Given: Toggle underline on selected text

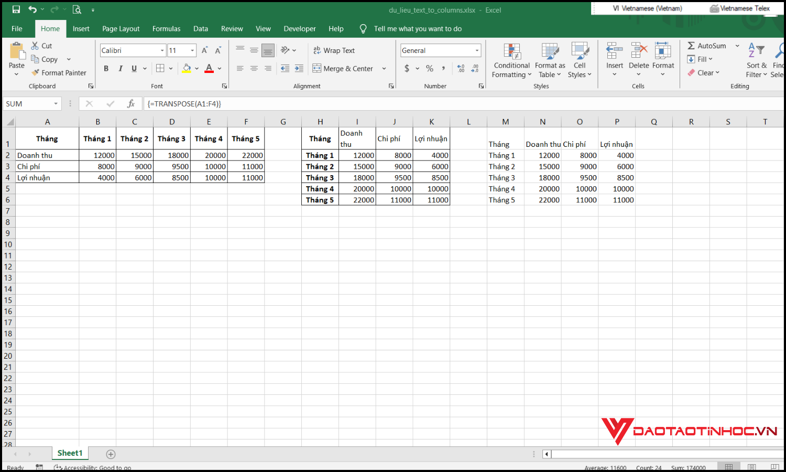Looking at the screenshot, I should (134, 68).
